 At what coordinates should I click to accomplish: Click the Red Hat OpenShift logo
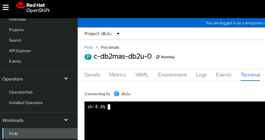(x=33, y=8)
